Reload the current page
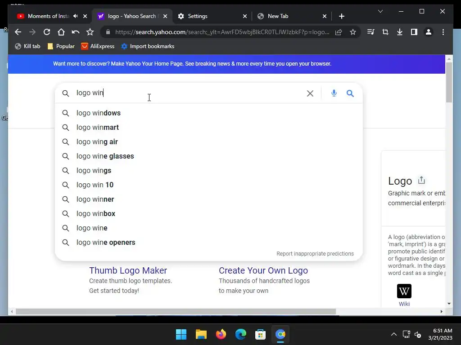This screenshot has width=461, height=345. (47, 32)
